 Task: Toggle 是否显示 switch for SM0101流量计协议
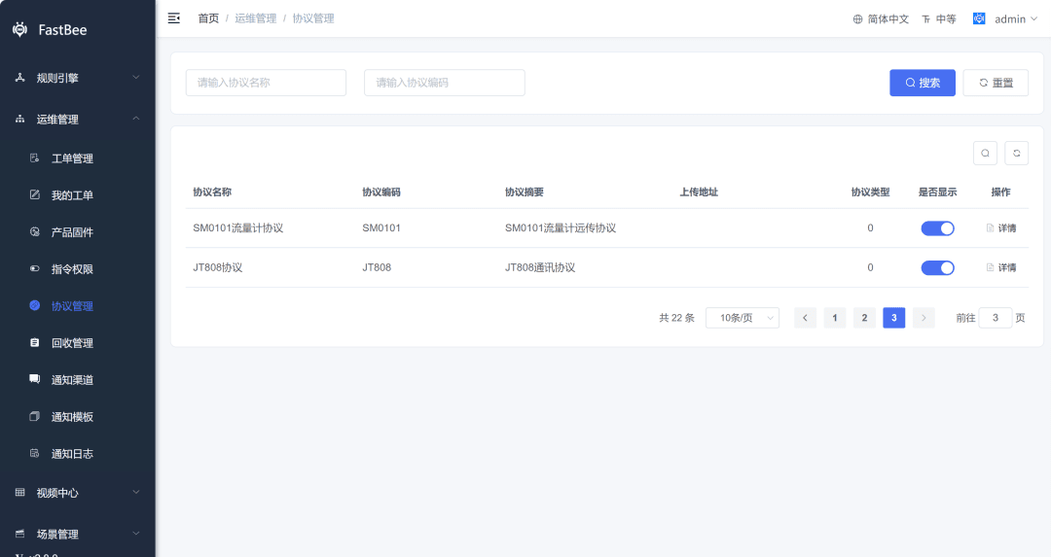click(937, 228)
